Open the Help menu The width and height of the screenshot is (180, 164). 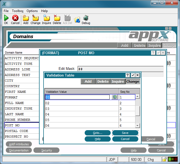[44, 11]
